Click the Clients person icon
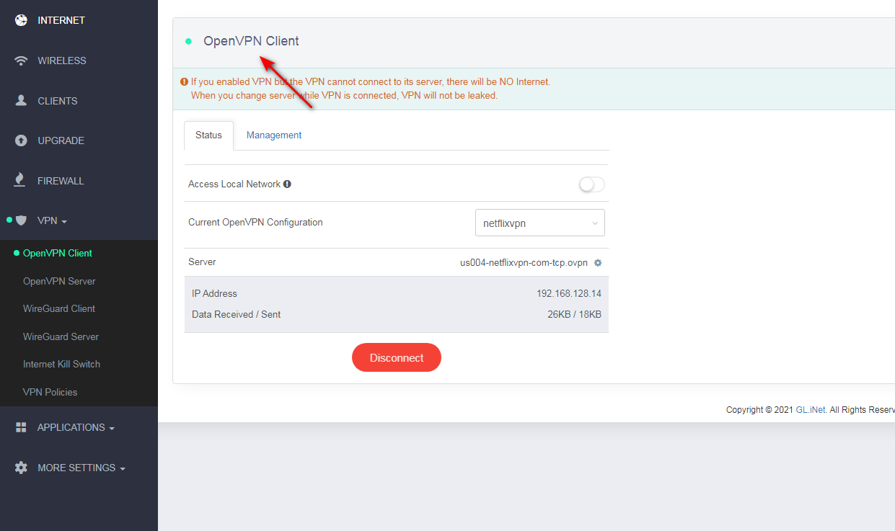This screenshot has width=895, height=531. [21, 101]
